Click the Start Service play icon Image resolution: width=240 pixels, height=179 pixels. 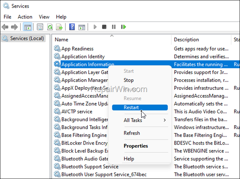tap(95, 27)
